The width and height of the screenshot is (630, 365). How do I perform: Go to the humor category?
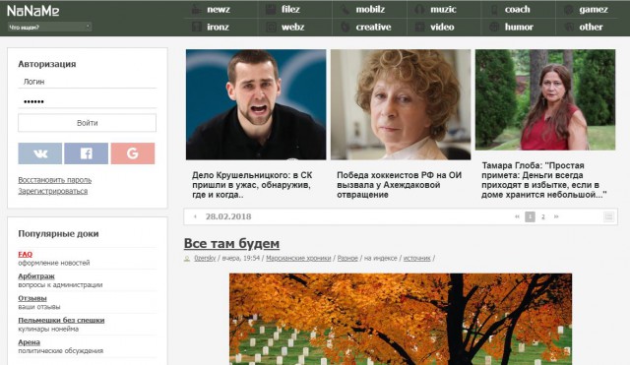519,27
